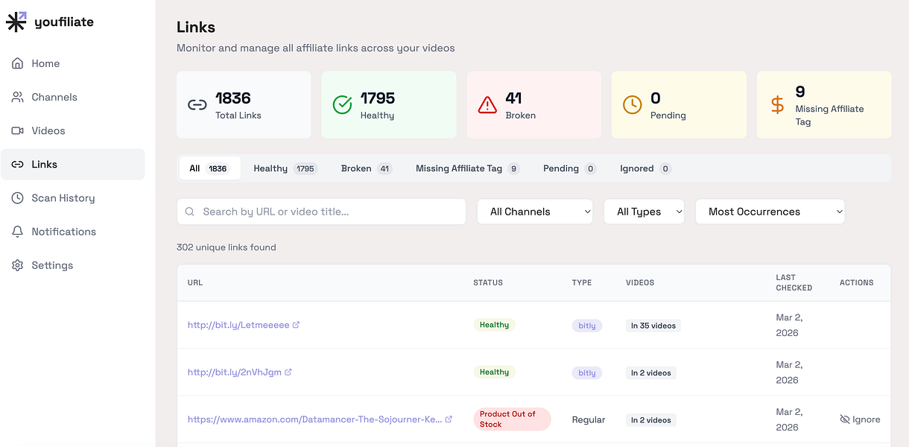The height and width of the screenshot is (447, 909).
Task: Click Ignore text for the Amazon link
Action: pyautogui.click(x=867, y=419)
